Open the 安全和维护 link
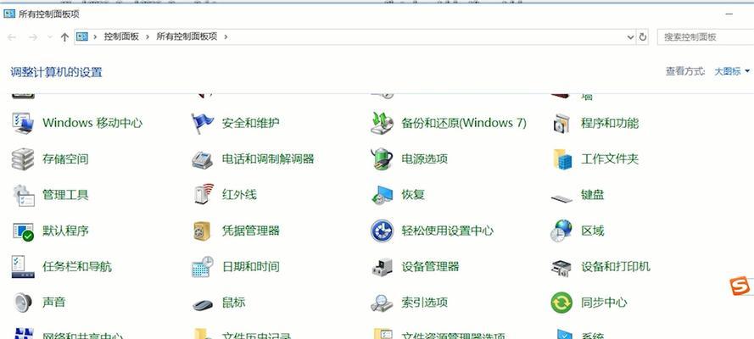The height and width of the screenshot is (339, 754). [250, 123]
